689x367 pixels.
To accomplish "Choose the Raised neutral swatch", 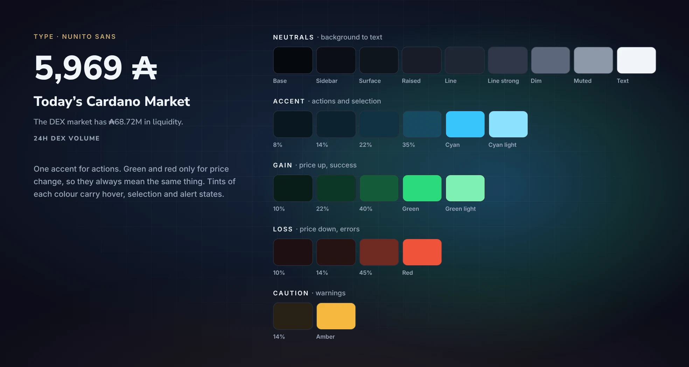I will click(x=422, y=60).
